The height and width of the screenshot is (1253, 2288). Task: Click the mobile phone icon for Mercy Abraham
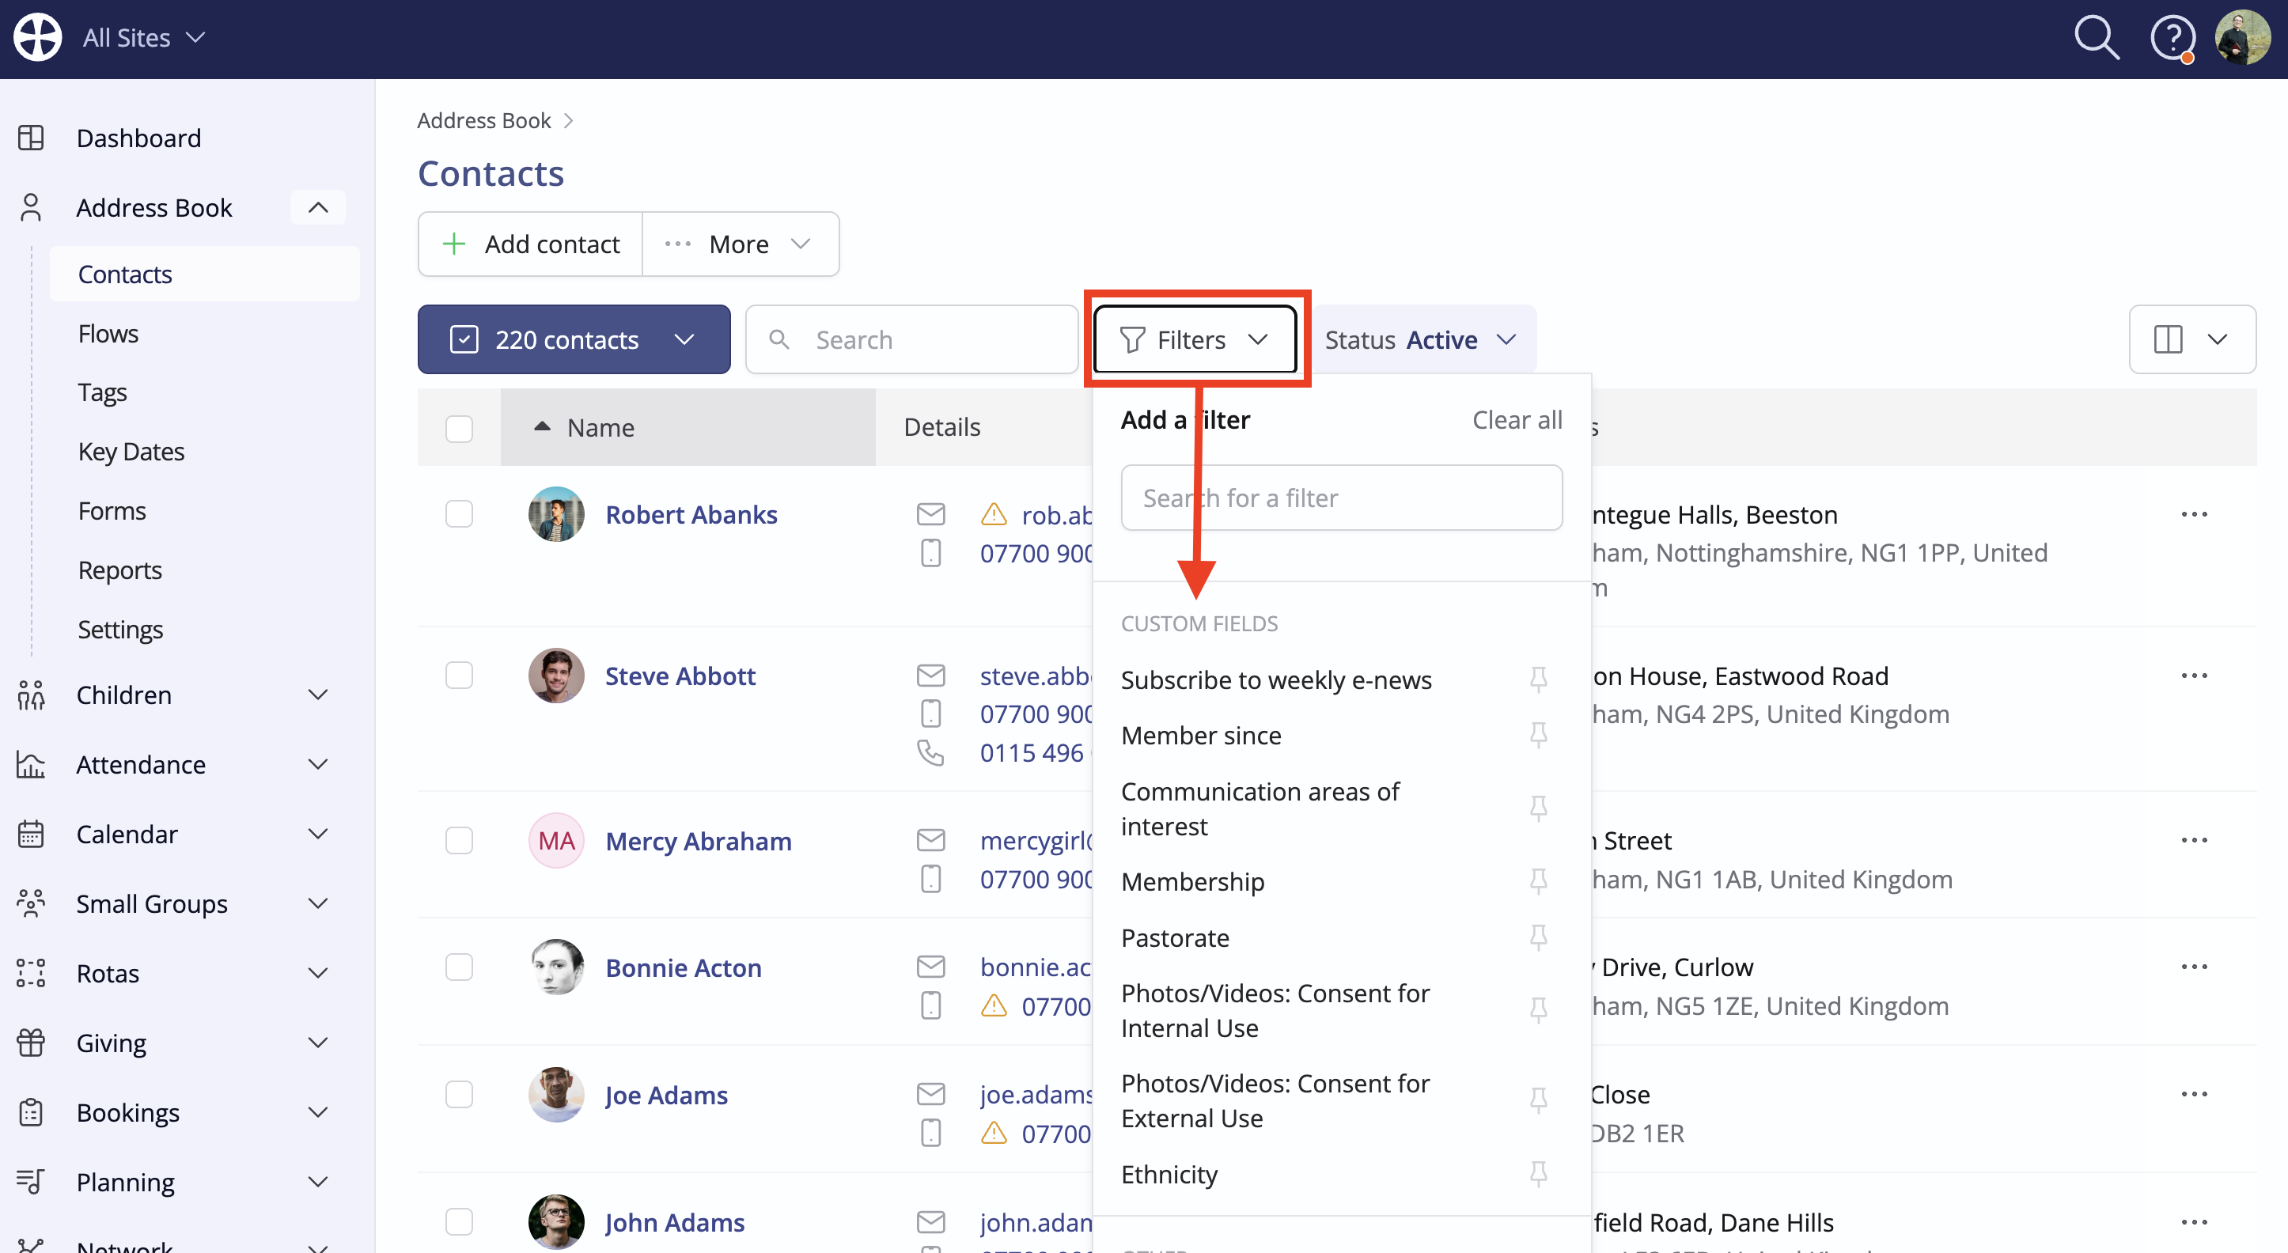(x=931, y=879)
